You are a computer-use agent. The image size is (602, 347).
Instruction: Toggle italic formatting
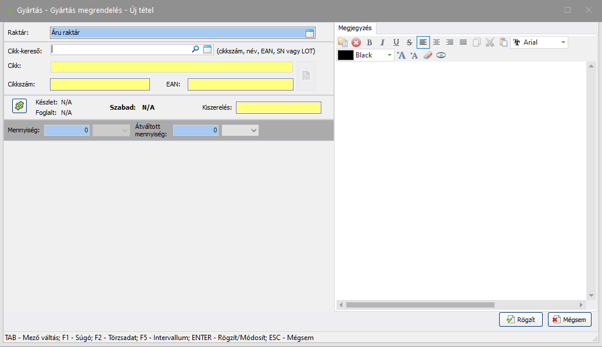pyautogui.click(x=382, y=42)
